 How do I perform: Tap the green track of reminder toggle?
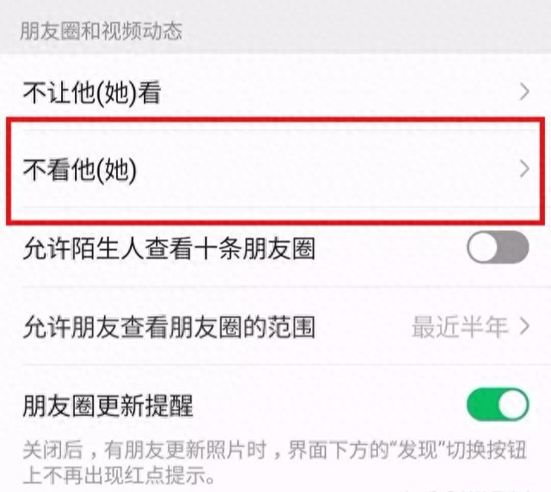click(x=482, y=404)
